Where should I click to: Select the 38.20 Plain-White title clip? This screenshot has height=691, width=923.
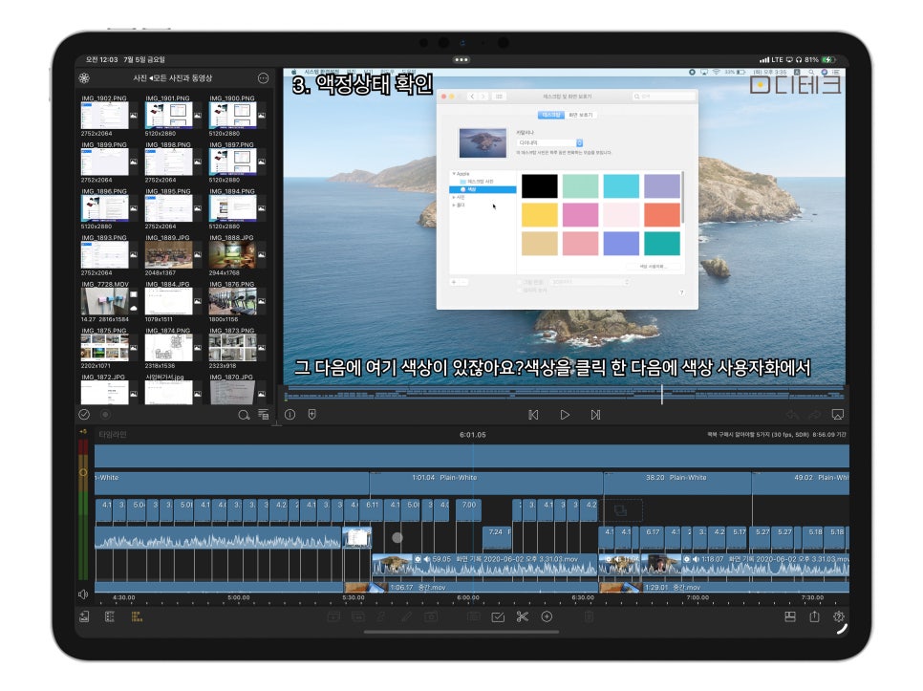coord(677,484)
